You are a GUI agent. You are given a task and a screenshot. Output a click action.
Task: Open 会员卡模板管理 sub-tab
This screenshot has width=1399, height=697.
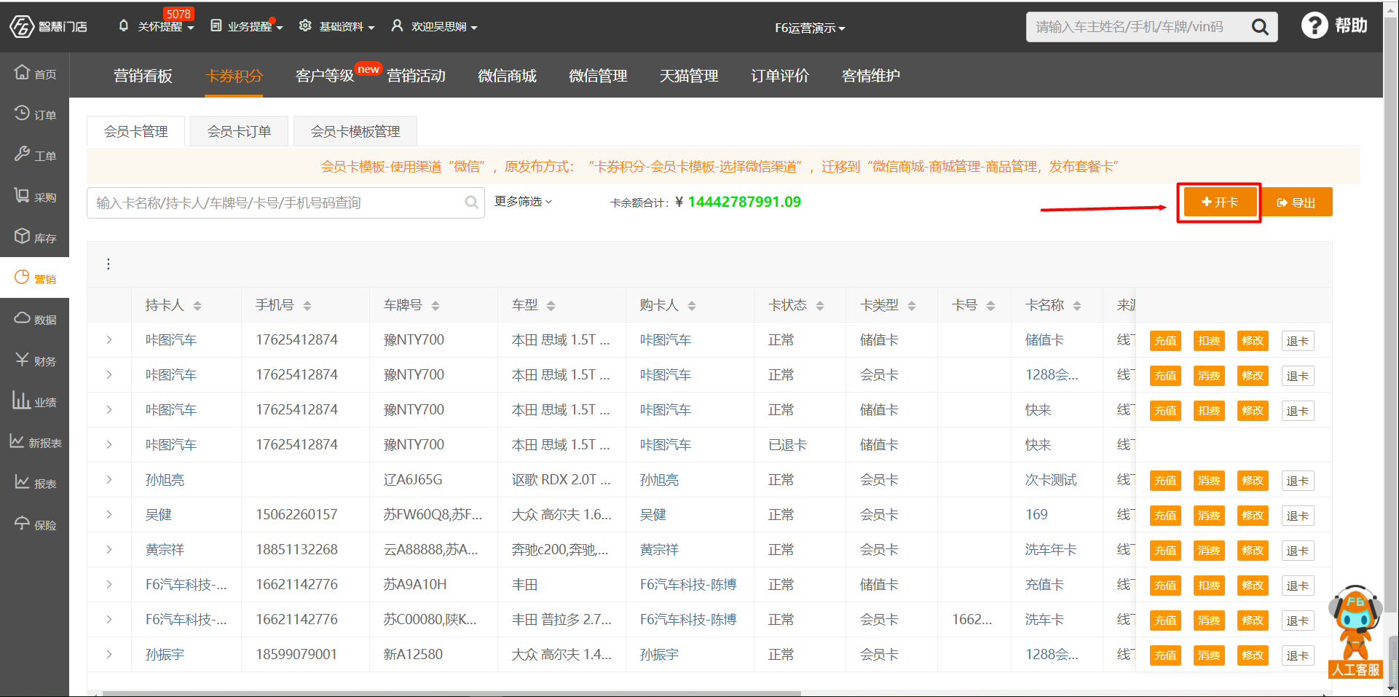355,131
